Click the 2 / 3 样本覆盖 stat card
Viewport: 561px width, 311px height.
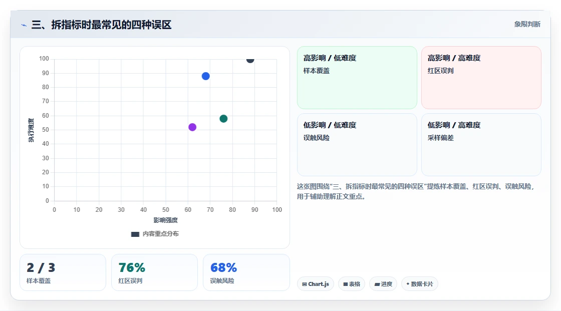tap(63, 273)
